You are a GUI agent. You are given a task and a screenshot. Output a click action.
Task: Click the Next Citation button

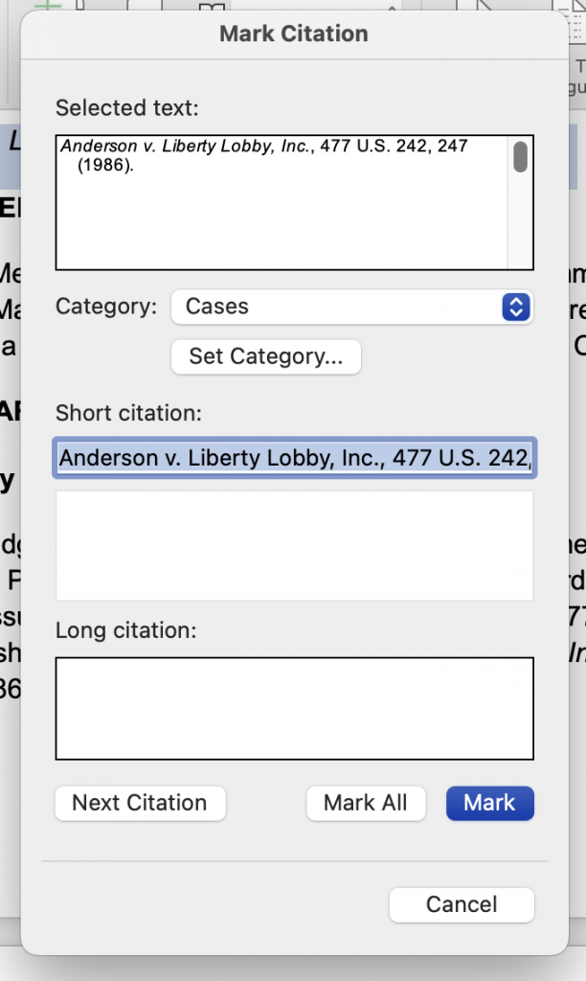click(x=140, y=803)
